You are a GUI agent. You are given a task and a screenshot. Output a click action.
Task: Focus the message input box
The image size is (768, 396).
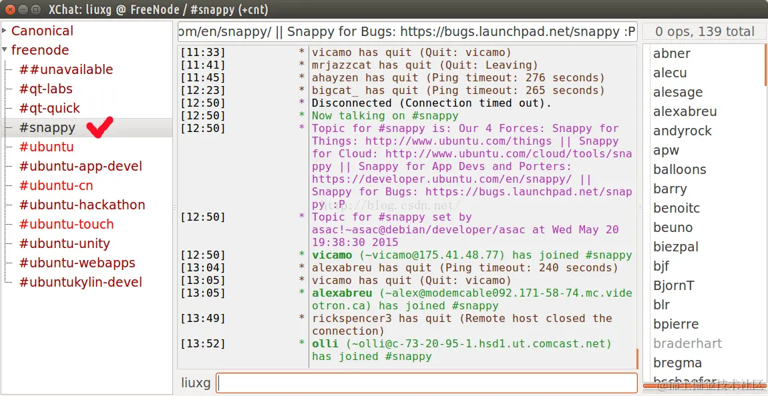point(427,382)
